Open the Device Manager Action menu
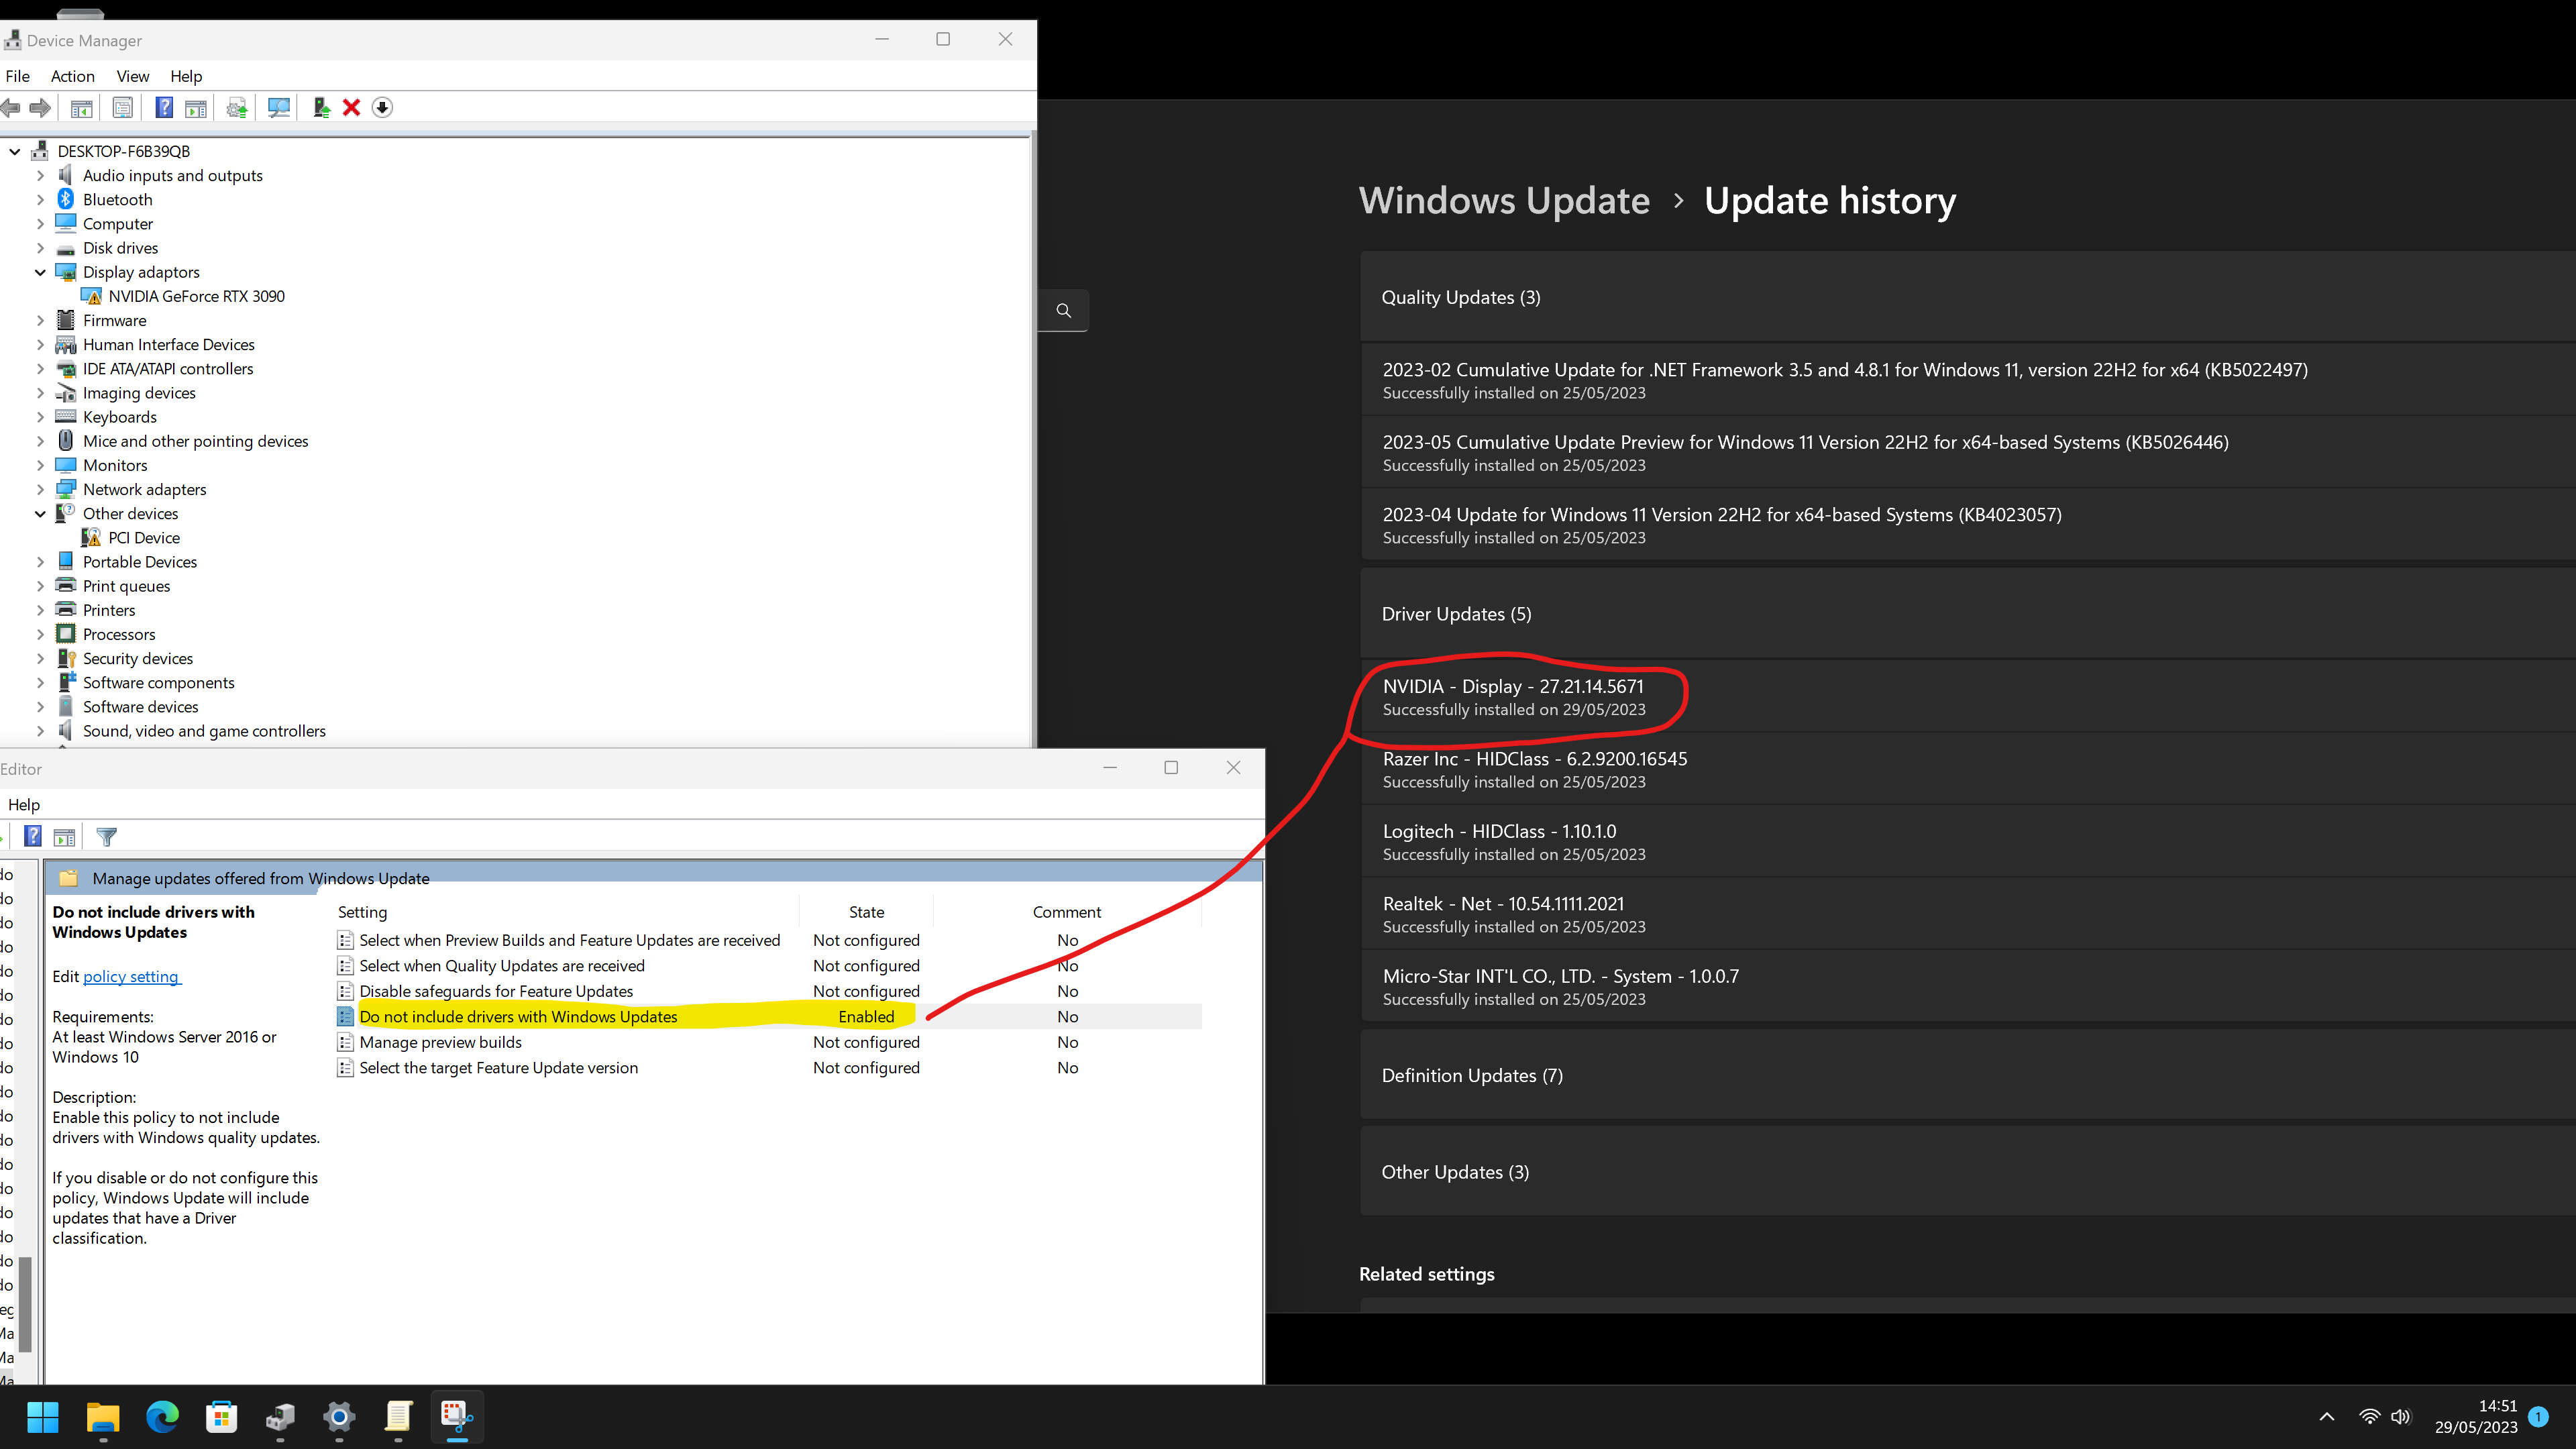The width and height of the screenshot is (2576, 1449). pos(70,74)
